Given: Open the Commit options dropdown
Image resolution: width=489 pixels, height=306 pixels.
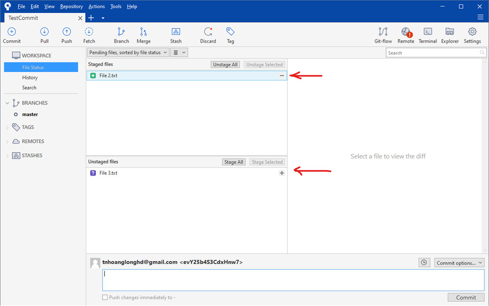Looking at the screenshot, I should pyautogui.click(x=459, y=263).
